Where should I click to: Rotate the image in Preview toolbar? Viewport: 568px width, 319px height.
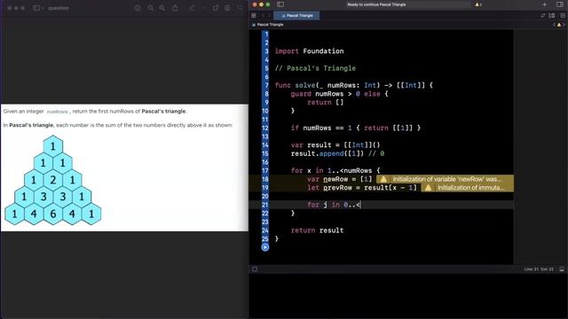point(216,8)
